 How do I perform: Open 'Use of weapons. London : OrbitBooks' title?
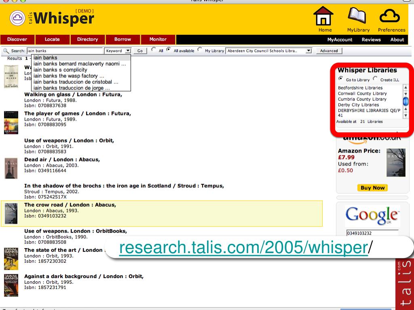tap(76, 231)
